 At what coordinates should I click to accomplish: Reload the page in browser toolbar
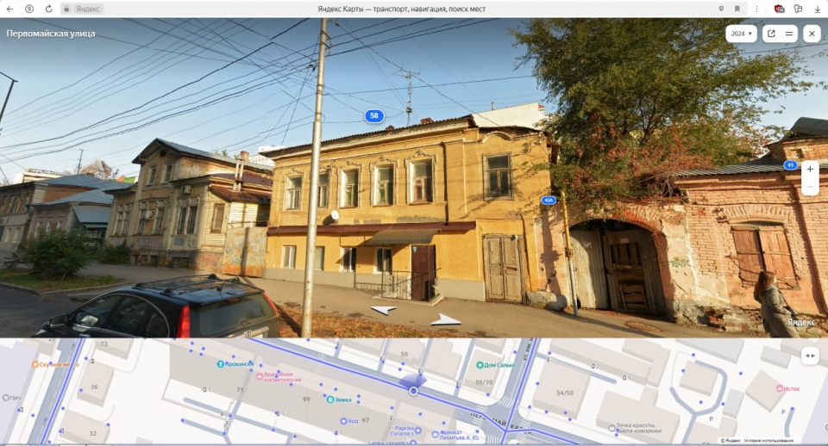(x=48, y=9)
